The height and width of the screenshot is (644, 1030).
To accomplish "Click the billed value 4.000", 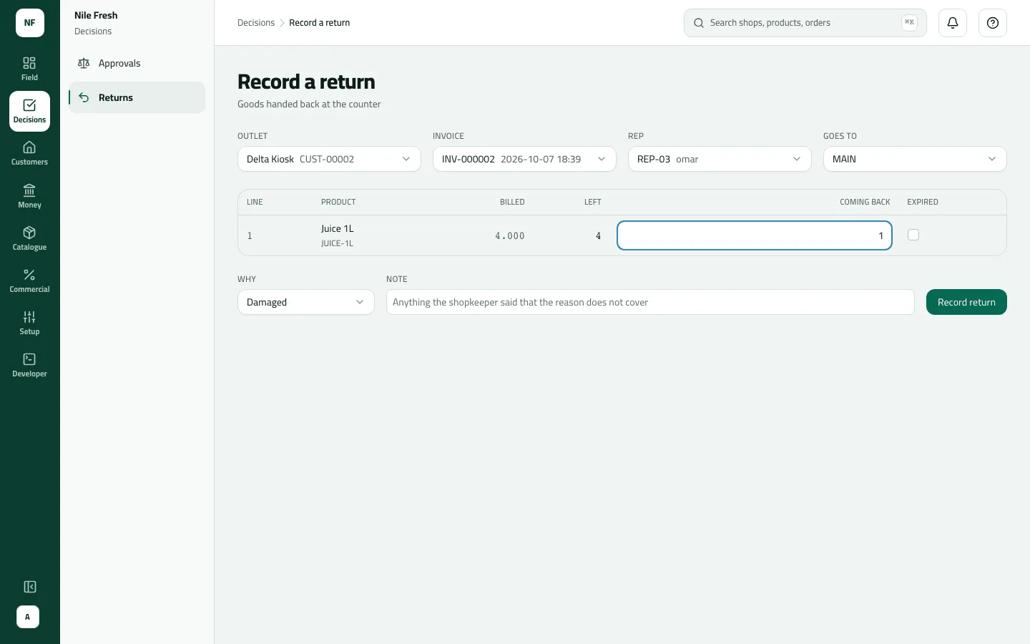I will [510, 235].
